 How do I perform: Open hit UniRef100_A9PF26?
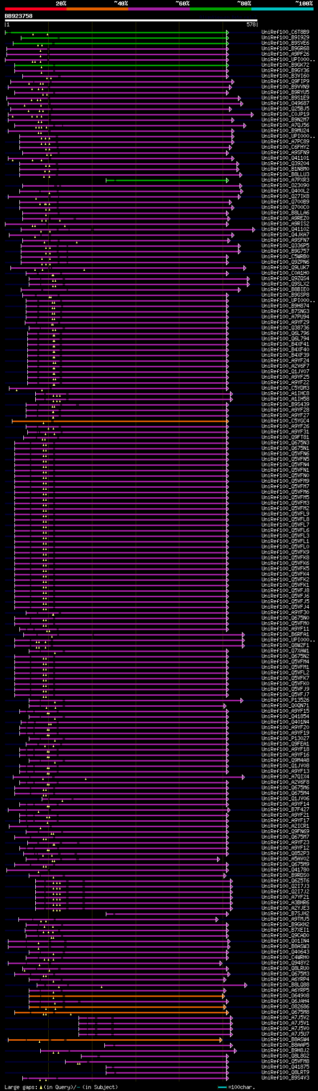pyautogui.click(x=285, y=54)
